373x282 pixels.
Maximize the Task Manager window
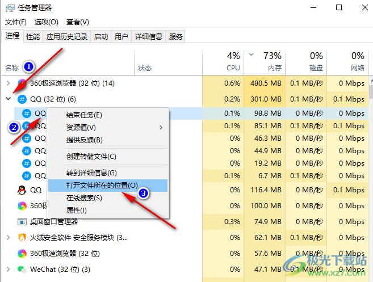coord(339,7)
